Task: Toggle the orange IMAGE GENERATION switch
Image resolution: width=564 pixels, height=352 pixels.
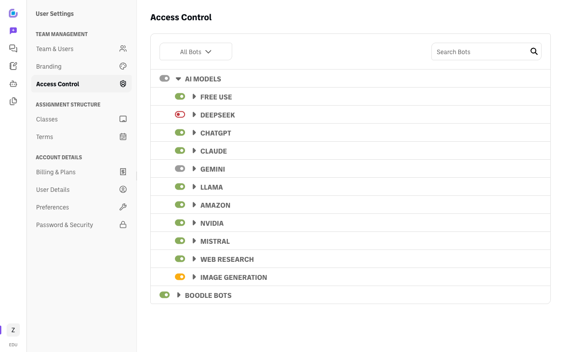Action: point(180,277)
